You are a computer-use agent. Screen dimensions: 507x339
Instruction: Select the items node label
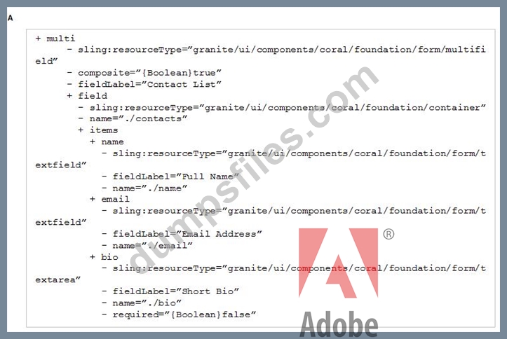(x=104, y=130)
